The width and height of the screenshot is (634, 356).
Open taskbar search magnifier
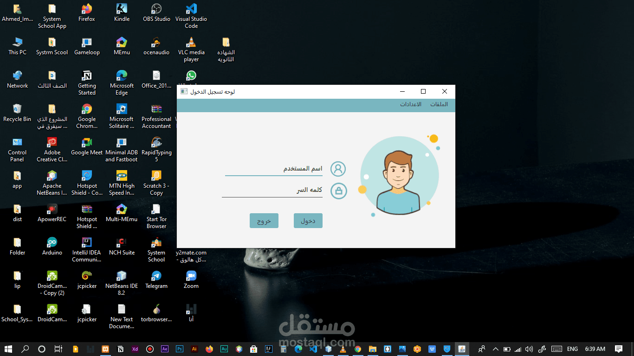(25, 349)
